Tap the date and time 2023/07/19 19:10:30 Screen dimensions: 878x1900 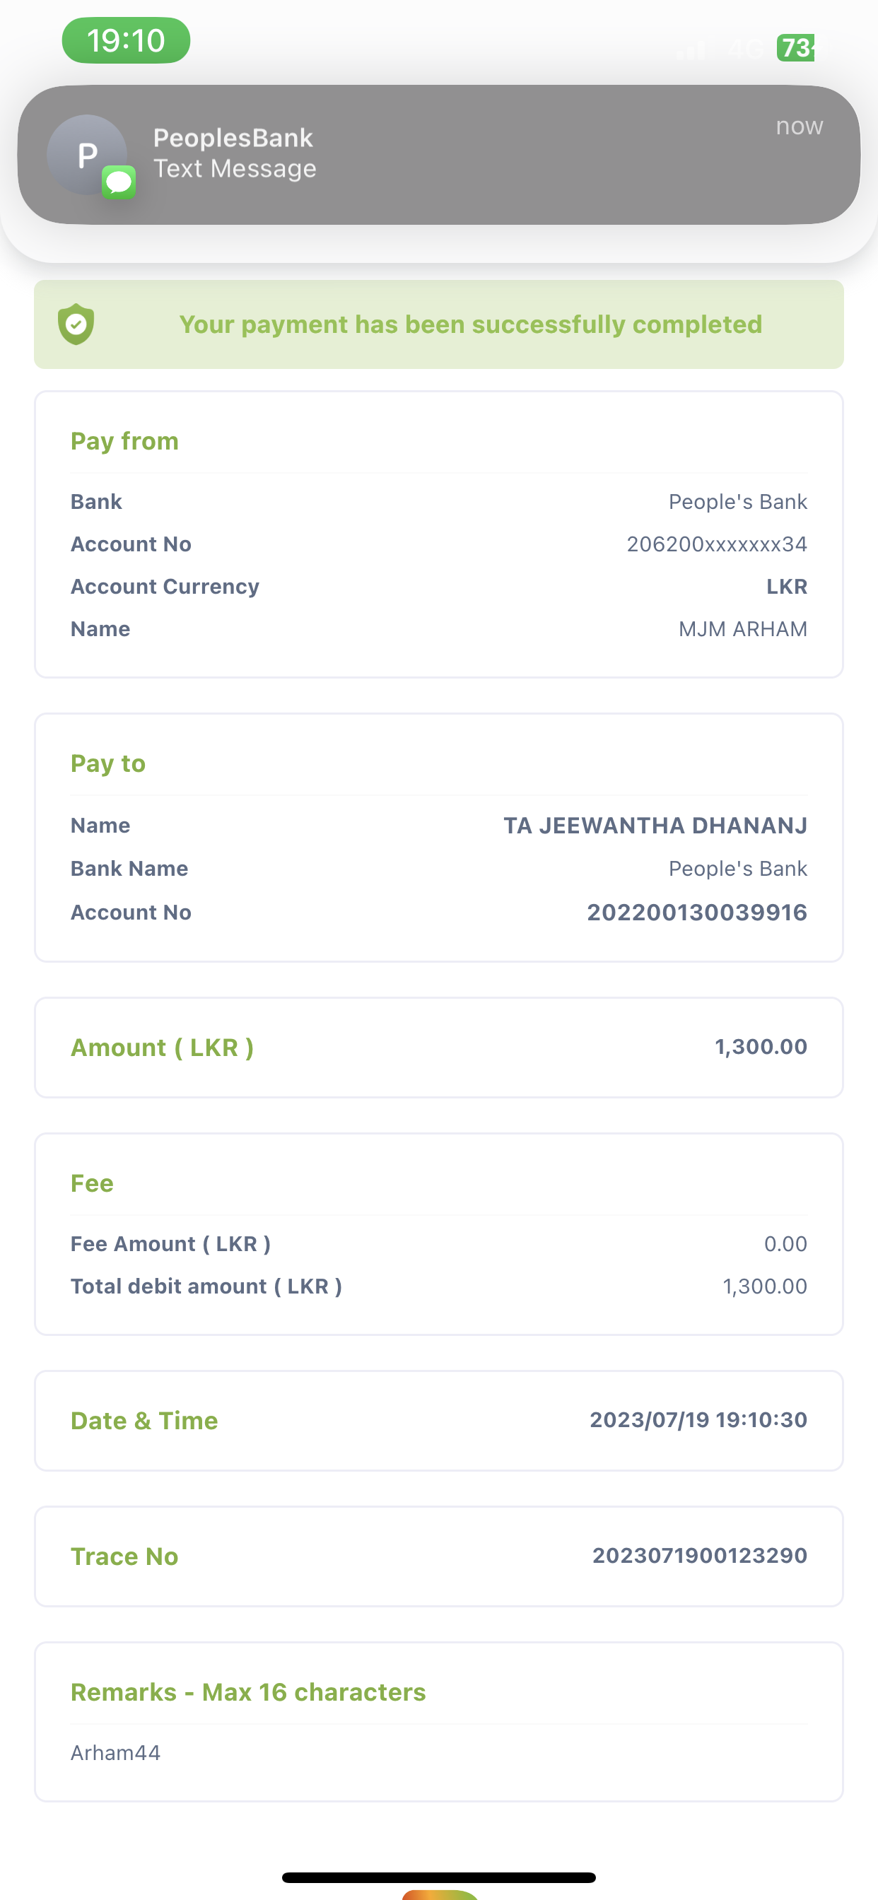tap(698, 1420)
